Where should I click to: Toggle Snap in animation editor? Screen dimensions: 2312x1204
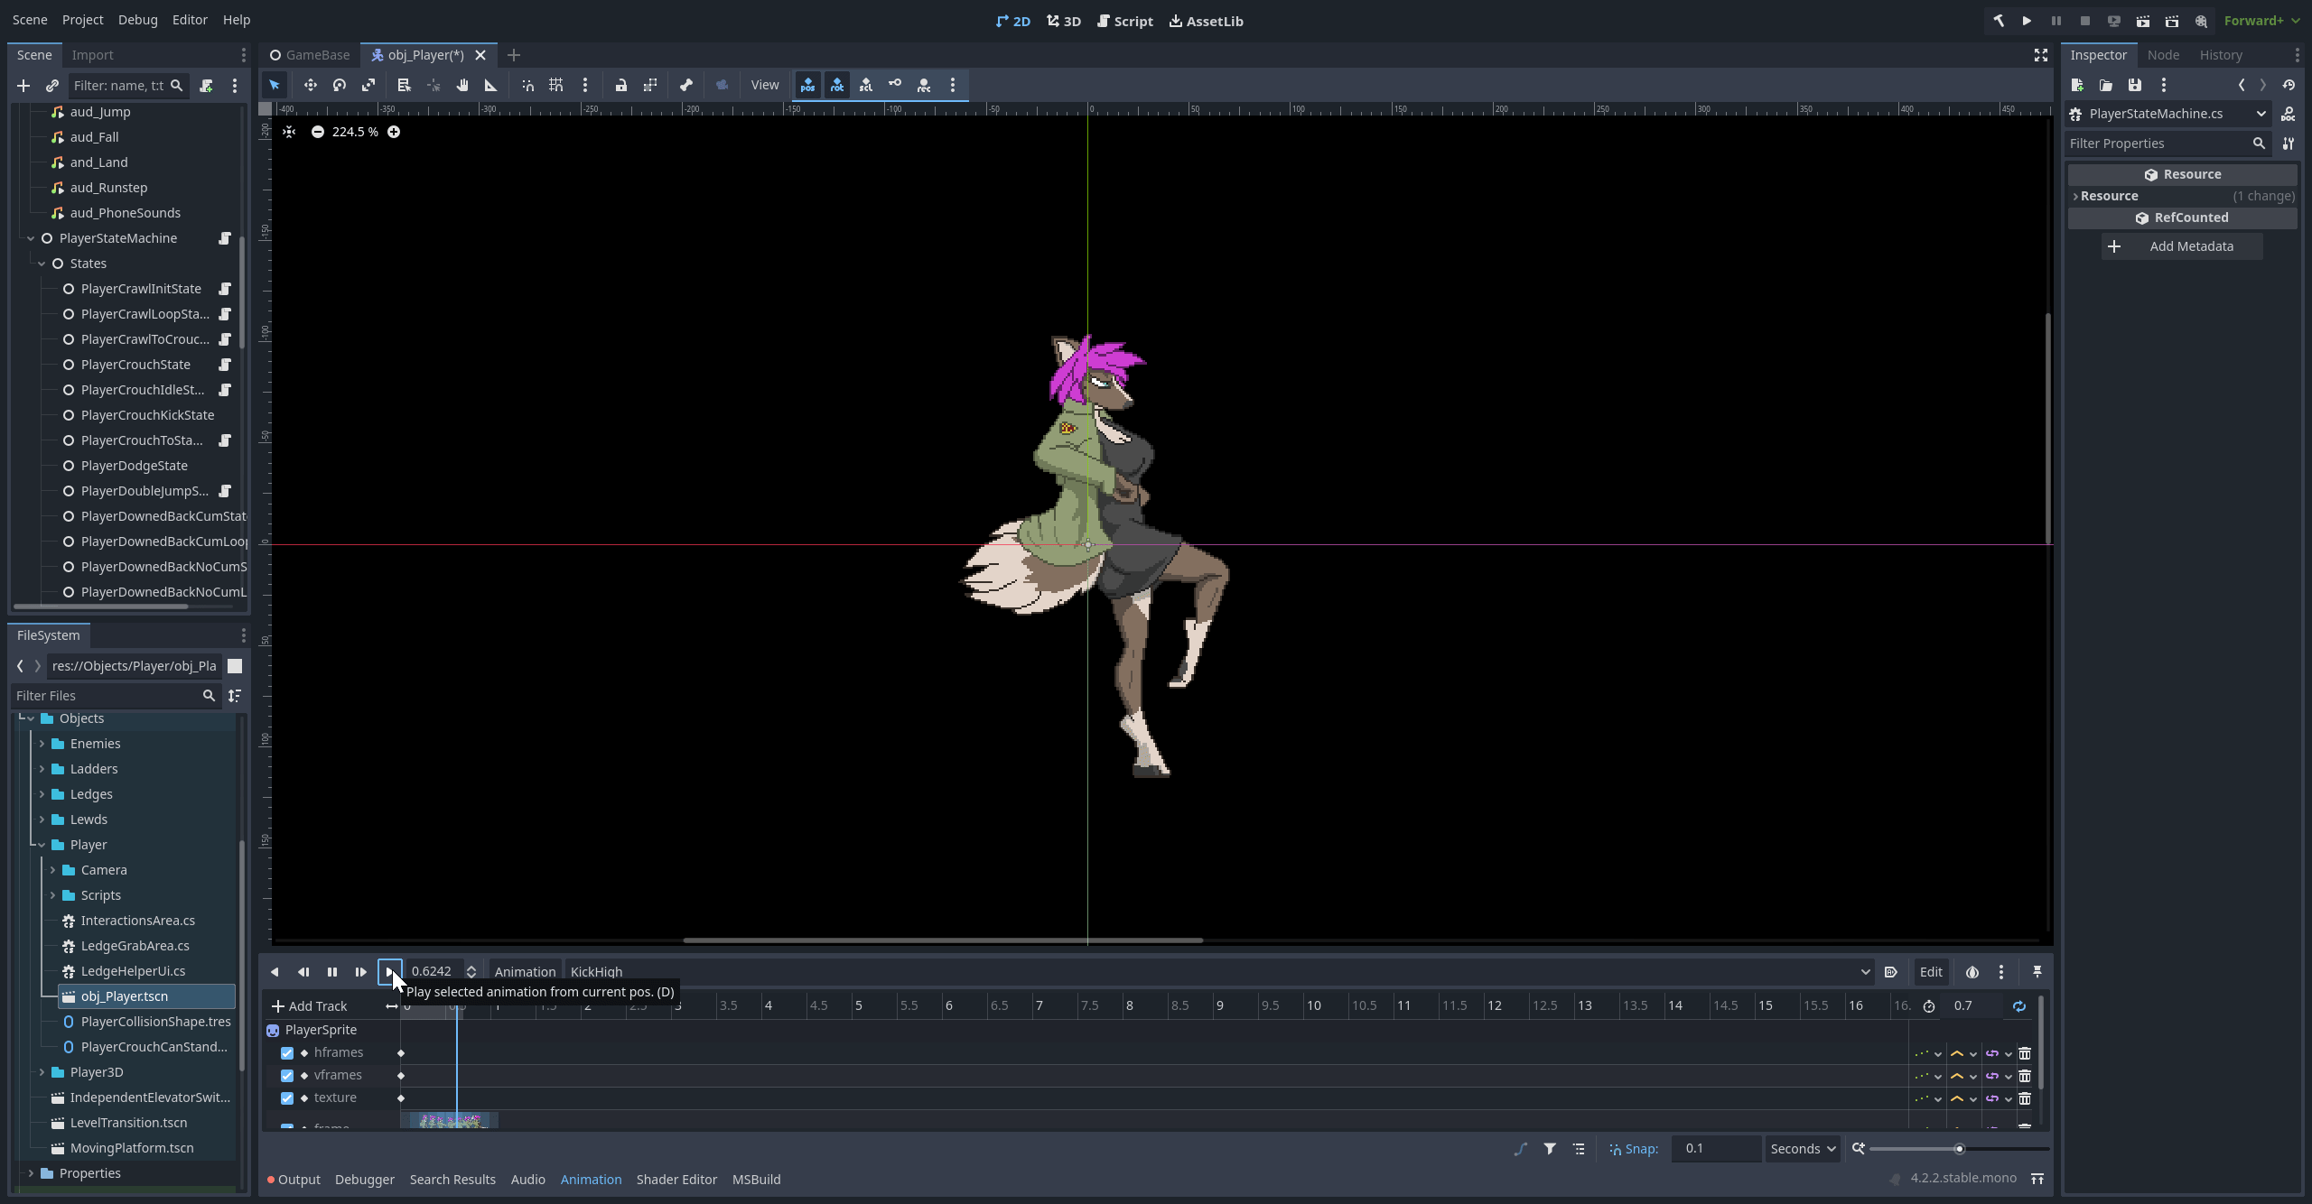point(1634,1149)
